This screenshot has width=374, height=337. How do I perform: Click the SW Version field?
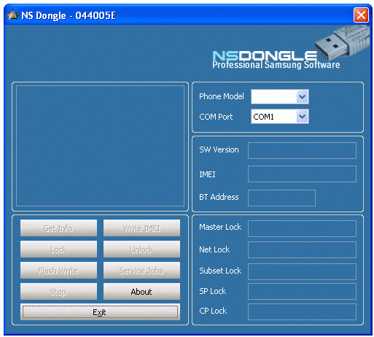coord(302,150)
